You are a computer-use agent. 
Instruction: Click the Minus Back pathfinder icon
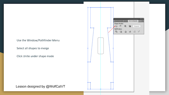pyautogui.click(x=139, y=31)
